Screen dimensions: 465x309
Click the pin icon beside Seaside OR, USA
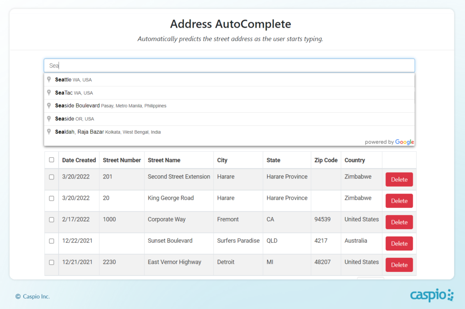click(49, 119)
